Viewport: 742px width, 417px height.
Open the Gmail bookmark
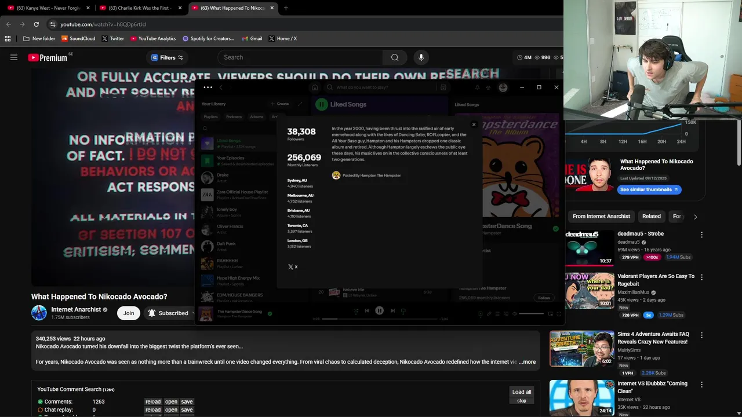coord(252,39)
